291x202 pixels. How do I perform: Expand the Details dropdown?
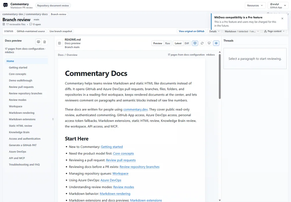(214, 31)
